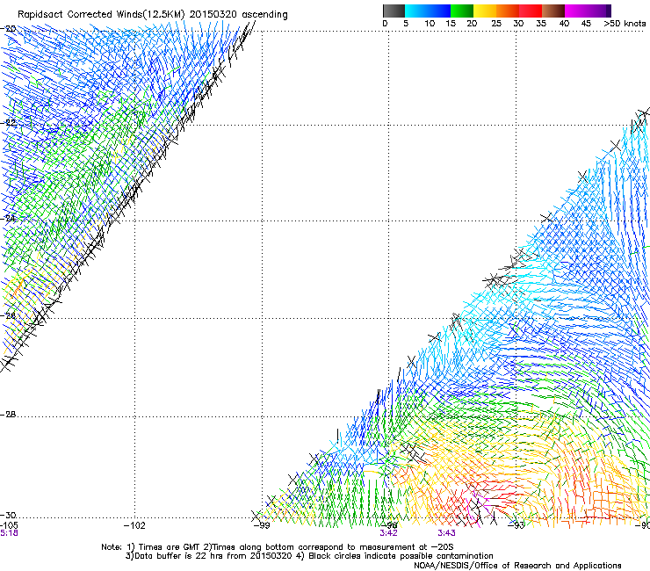Click the '>50 knots' legend label

(x=625, y=24)
